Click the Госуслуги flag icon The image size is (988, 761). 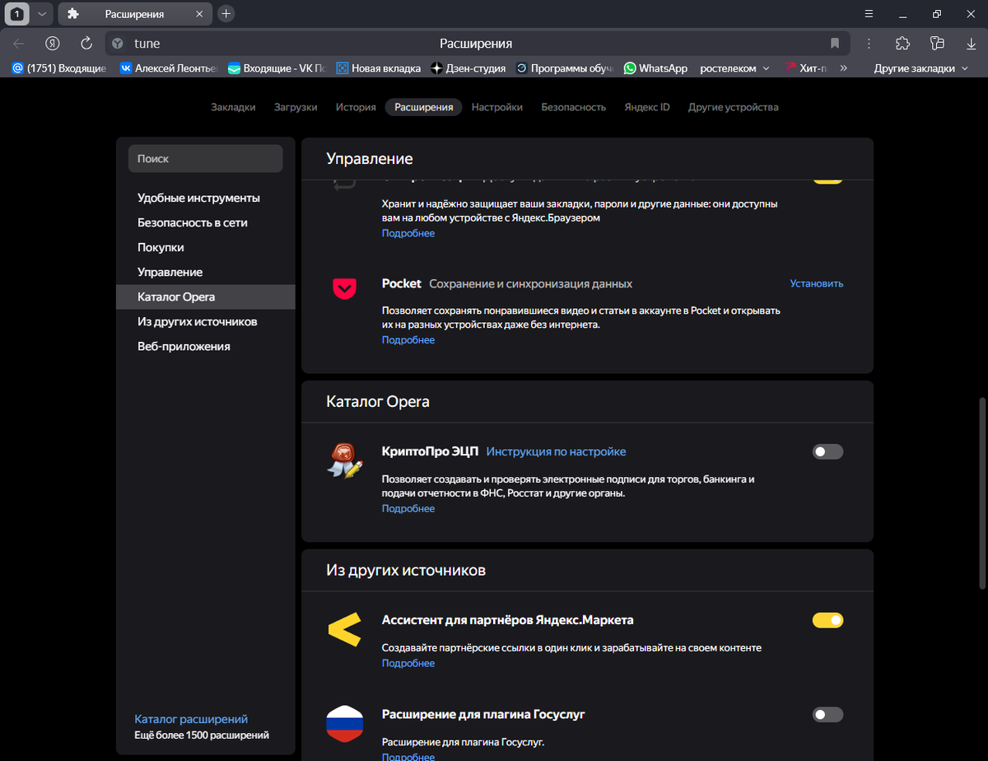344,723
